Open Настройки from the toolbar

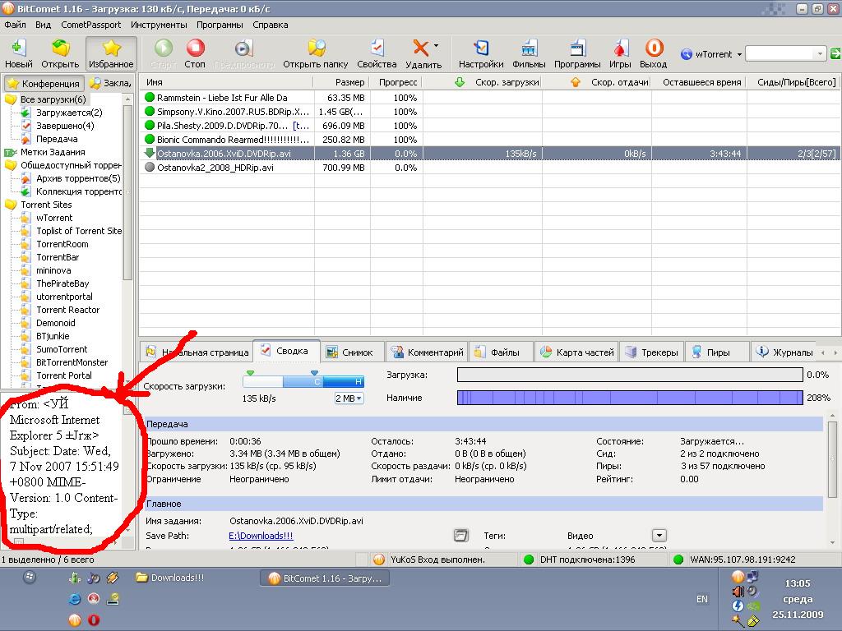click(x=481, y=53)
